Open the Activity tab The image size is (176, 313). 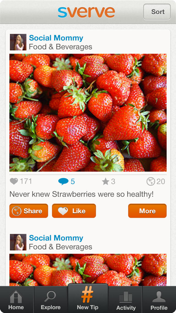click(126, 300)
